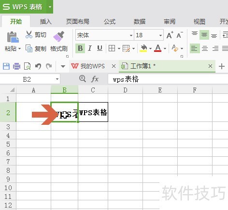Close the 工作簿1 tab
Image resolution: width=228 pixels, height=210 pixels.
coord(210,66)
